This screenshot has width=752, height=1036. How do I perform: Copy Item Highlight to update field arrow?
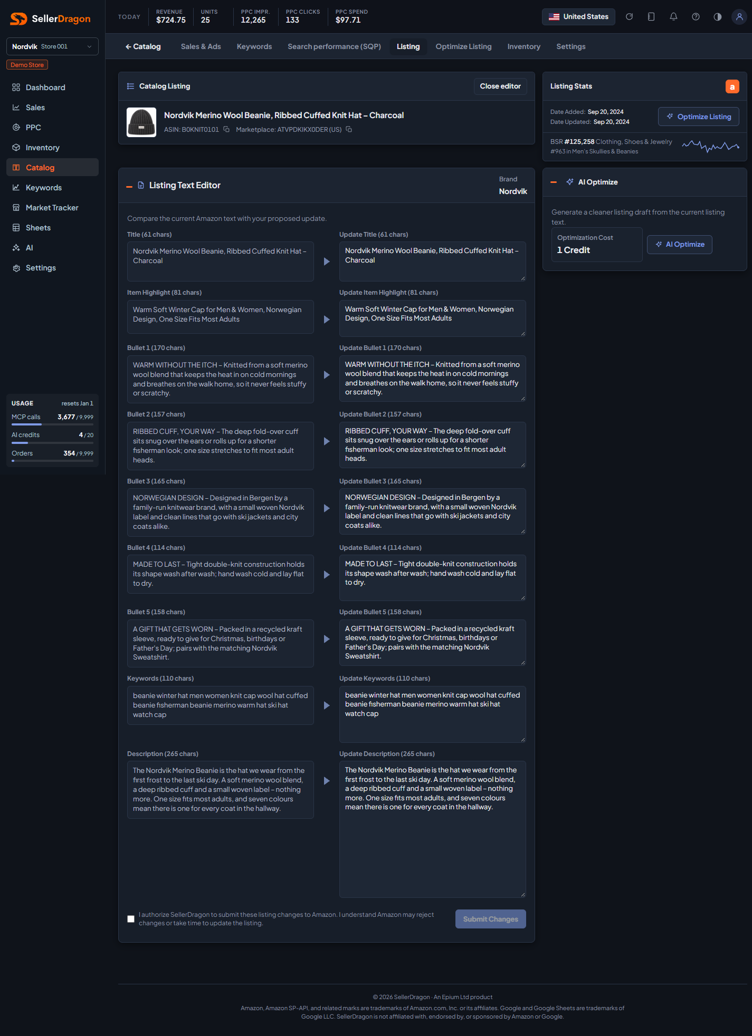tap(327, 319)
